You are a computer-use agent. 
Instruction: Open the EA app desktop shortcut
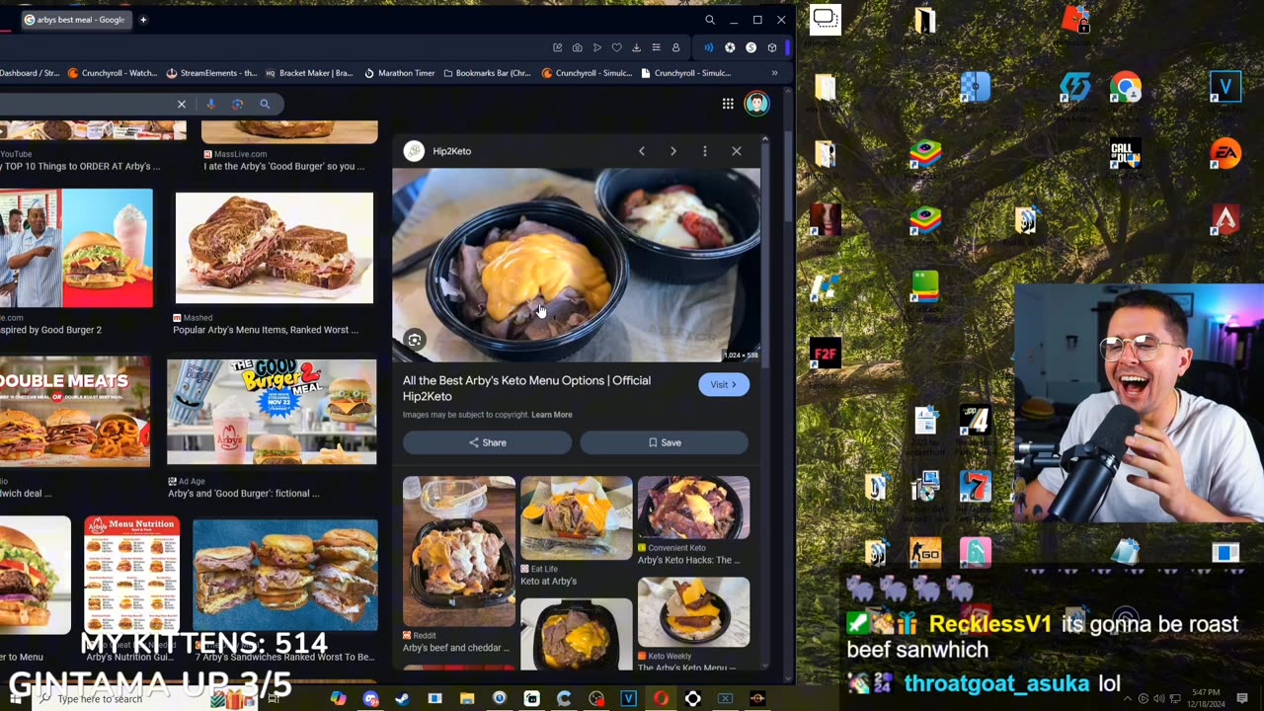1225,154
